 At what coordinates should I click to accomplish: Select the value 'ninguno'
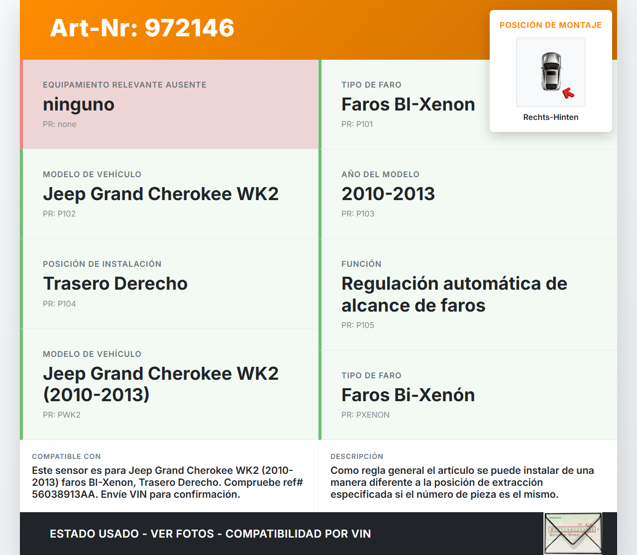click(79, 105)
